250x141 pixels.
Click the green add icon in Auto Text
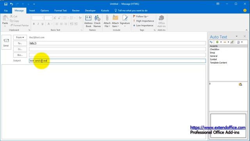tap(217, 42)
